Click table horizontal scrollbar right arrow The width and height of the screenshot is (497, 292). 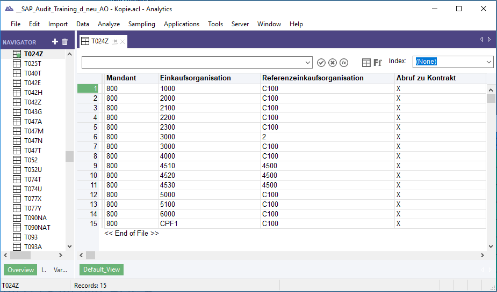click(482, 256)
